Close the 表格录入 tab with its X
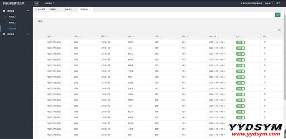Viewport: 286px width, 139px height. (74, 10)
